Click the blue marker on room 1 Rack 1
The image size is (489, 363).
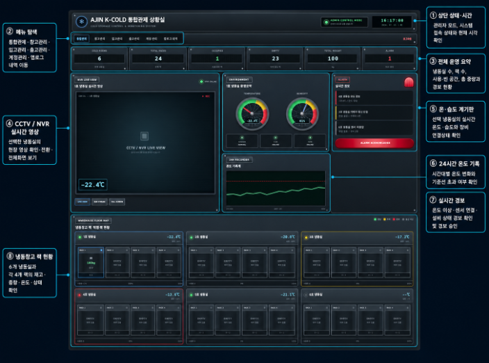tap(101, 250)
